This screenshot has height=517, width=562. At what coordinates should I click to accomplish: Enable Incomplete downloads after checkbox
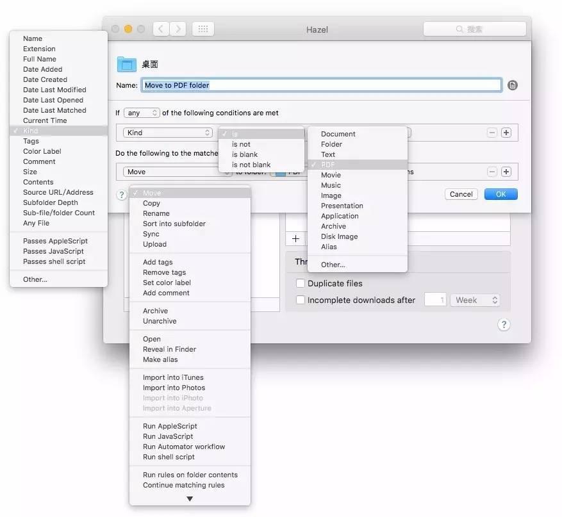(301, 300)
